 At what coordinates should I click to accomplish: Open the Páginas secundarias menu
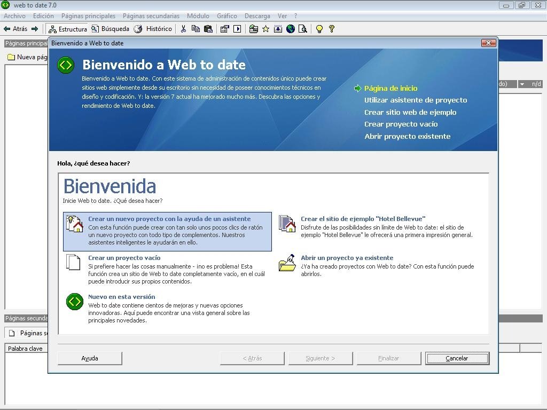pyautogui.click(x=151, y=16)
